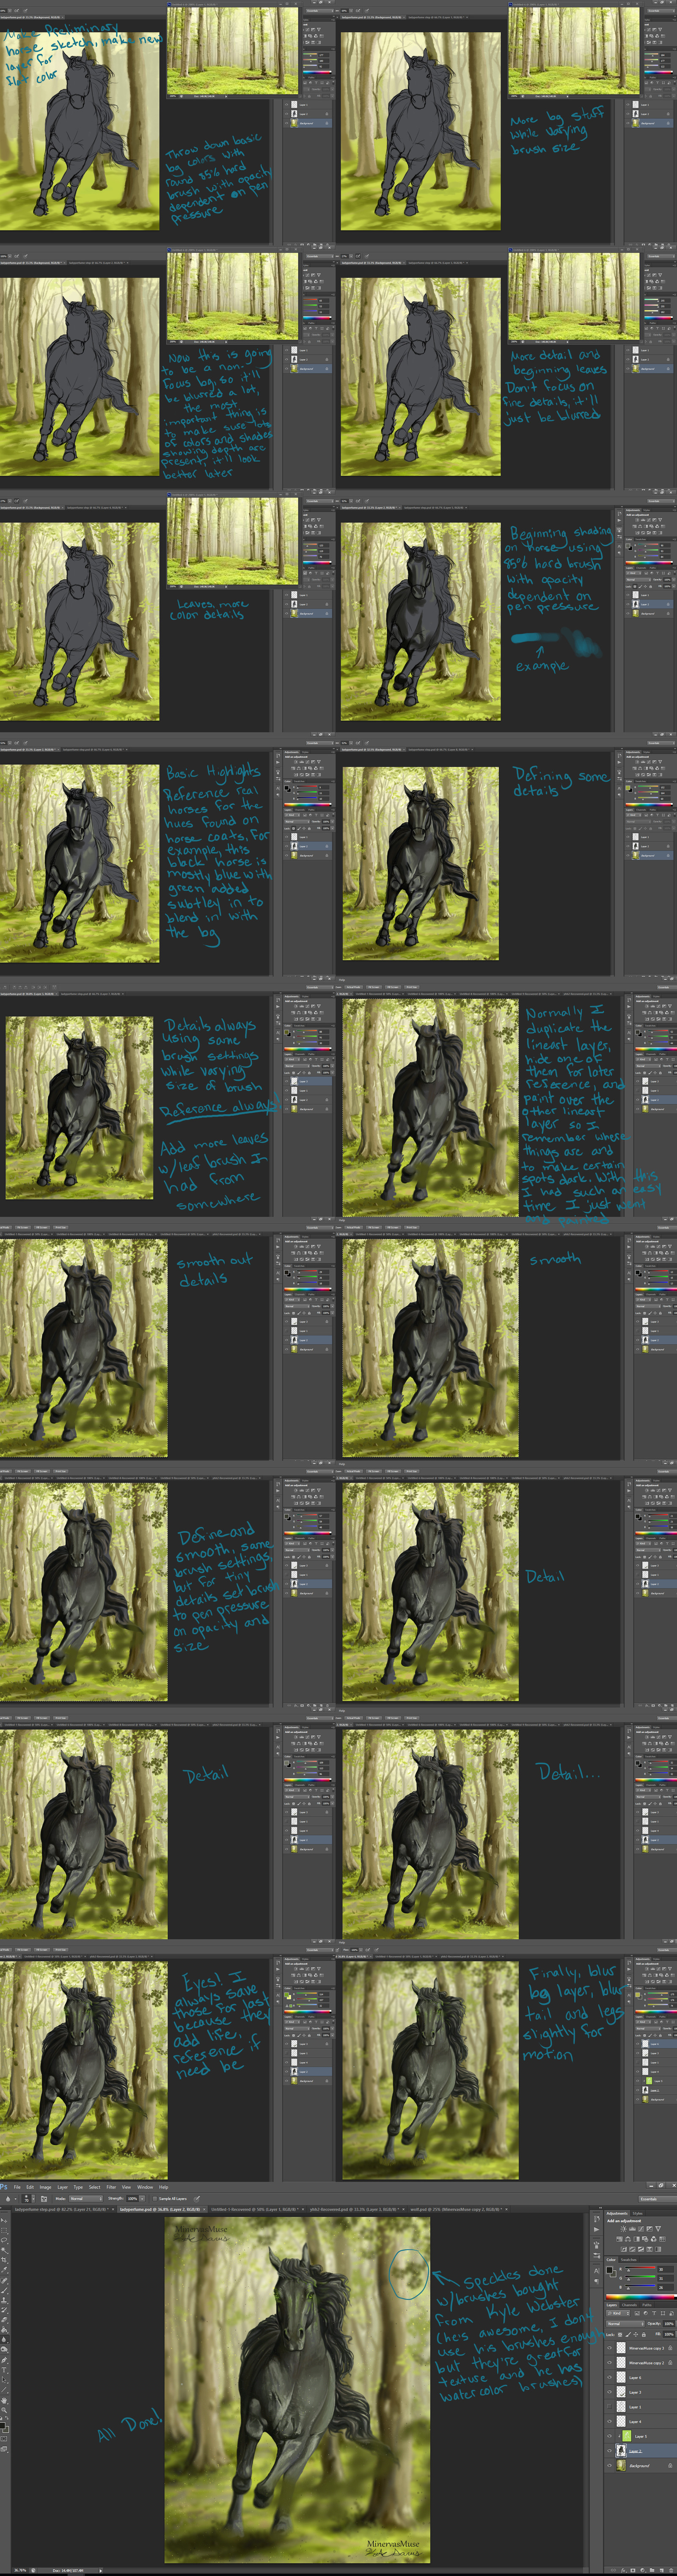Select the Layer 2 thumbnail in final screenshot
This screenshot has width=677, height=2576.
[x=621, y=2450]
